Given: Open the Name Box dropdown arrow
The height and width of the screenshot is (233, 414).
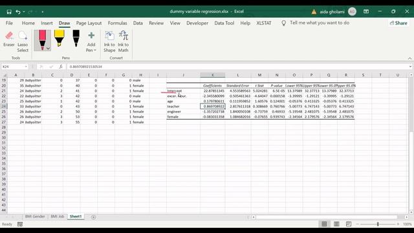Looking at the screenshot, I should pyautogui.click(x=26, y=67).
